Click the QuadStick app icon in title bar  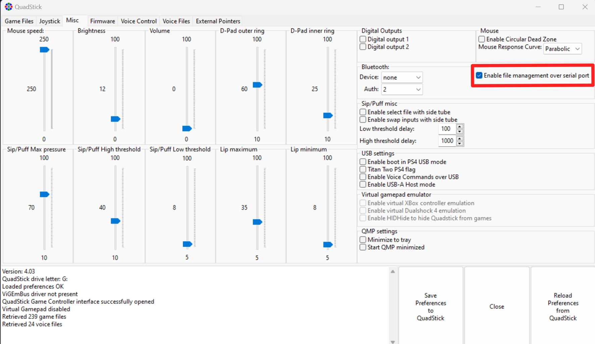[8, 7]
